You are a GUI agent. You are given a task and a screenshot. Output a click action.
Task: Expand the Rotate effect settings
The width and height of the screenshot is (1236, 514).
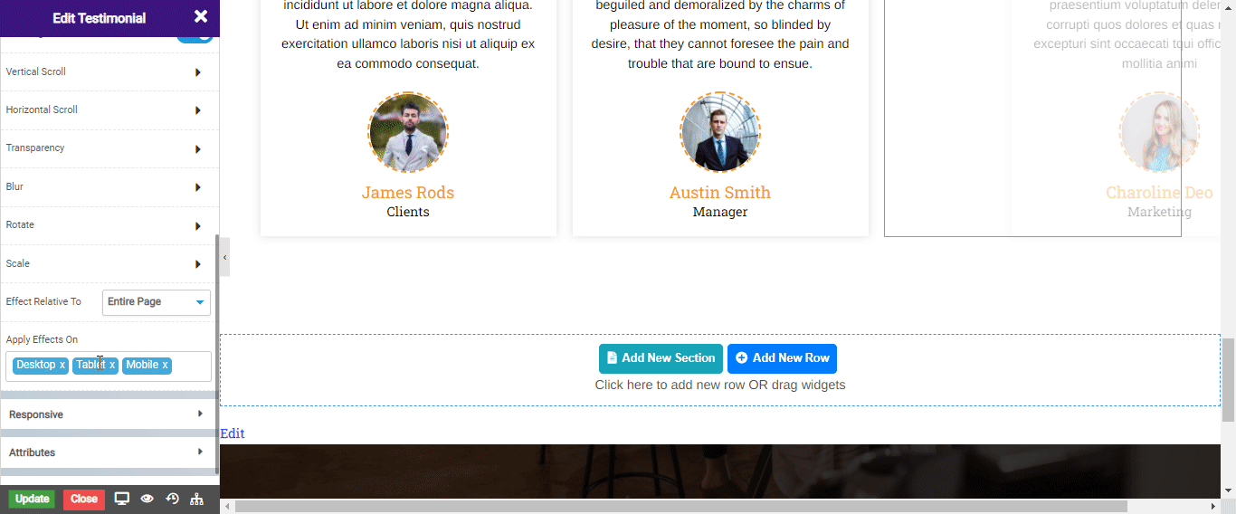point(109,224)
